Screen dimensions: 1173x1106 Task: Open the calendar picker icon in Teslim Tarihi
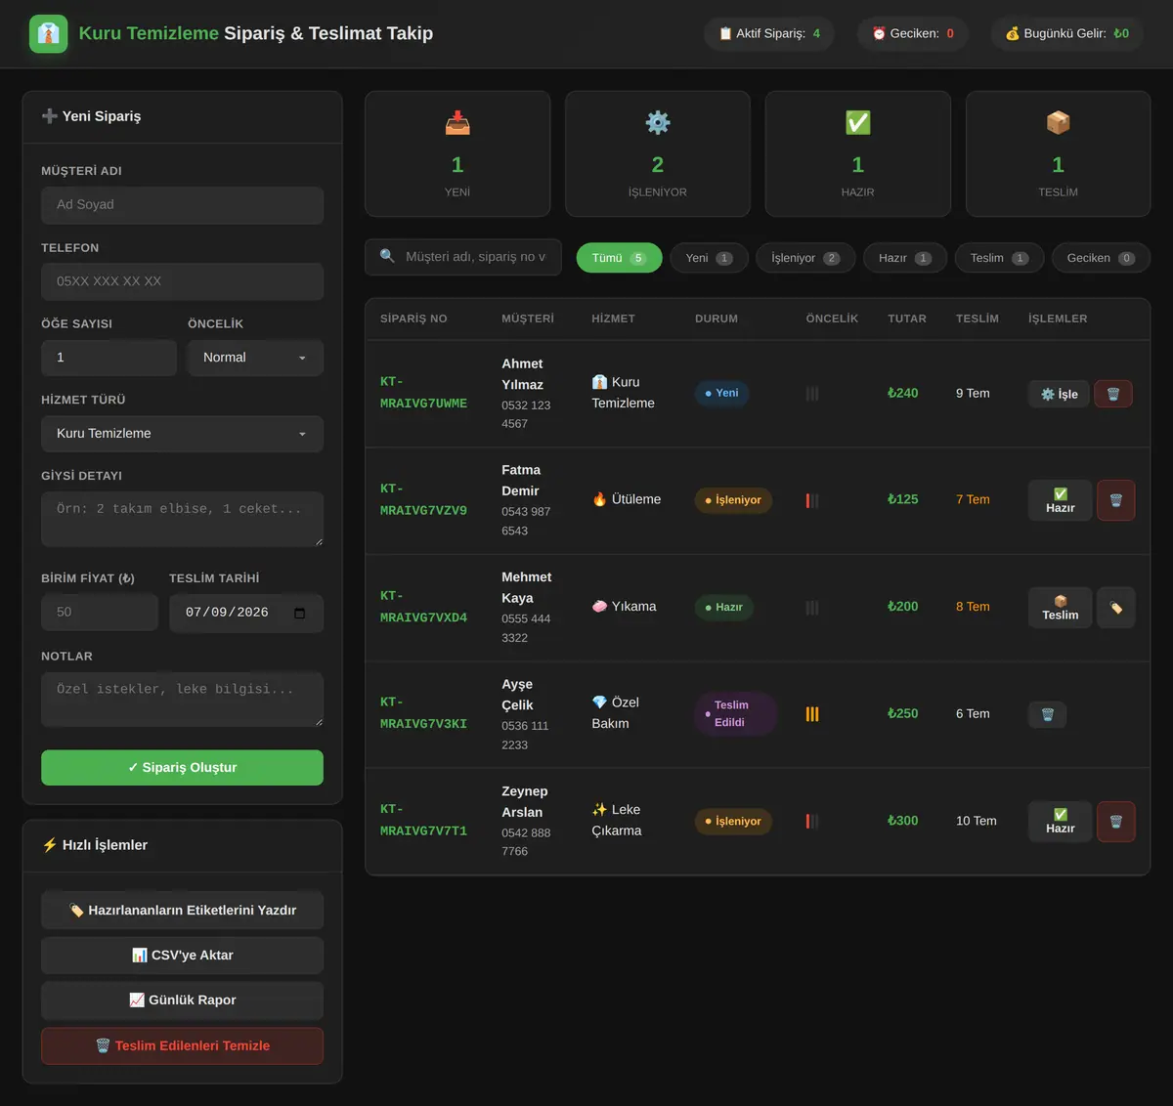[x=299, y=614]
